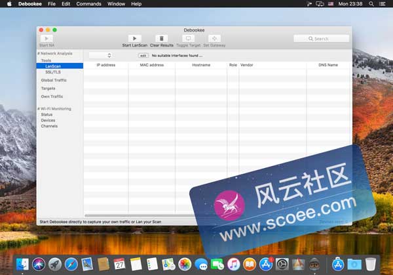Click the Debookee hooded face dock icon
This screenshot has width=393, height=275.
[314, 264]
